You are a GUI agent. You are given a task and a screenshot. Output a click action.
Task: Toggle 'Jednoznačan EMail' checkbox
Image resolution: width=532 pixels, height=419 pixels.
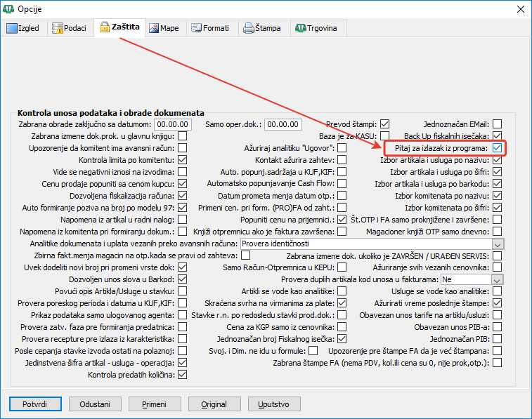[x=497, y=124]
